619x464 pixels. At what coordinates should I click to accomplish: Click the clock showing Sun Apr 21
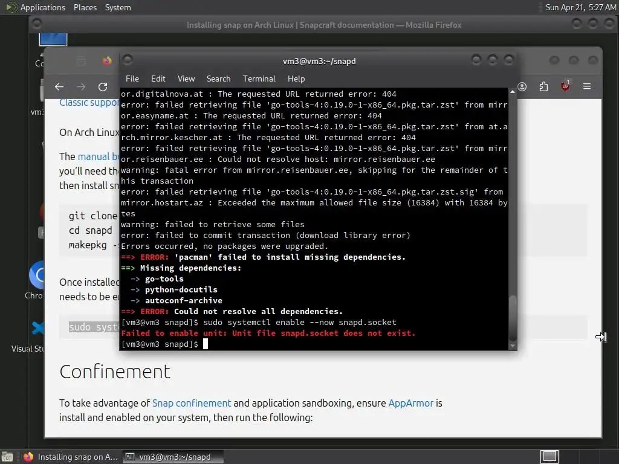[x=581, y=7]
